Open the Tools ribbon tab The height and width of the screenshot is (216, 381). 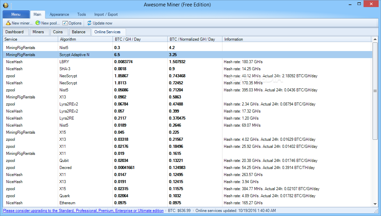tap(82, 14)
